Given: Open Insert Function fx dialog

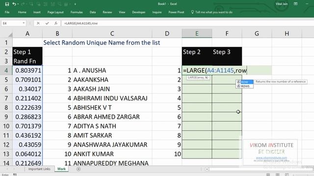Looking at the screenshot, I should [56, 23].
